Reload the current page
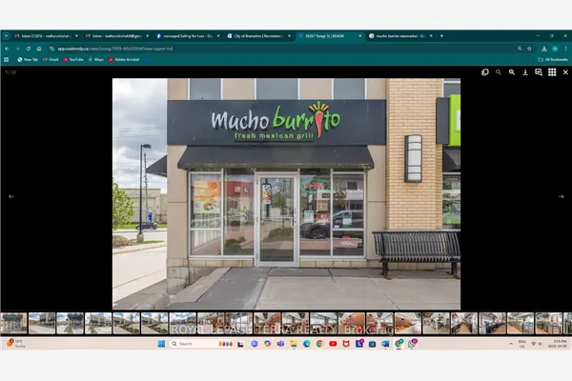This screenshot has width=572, height=381. click(x=28, y=49)
